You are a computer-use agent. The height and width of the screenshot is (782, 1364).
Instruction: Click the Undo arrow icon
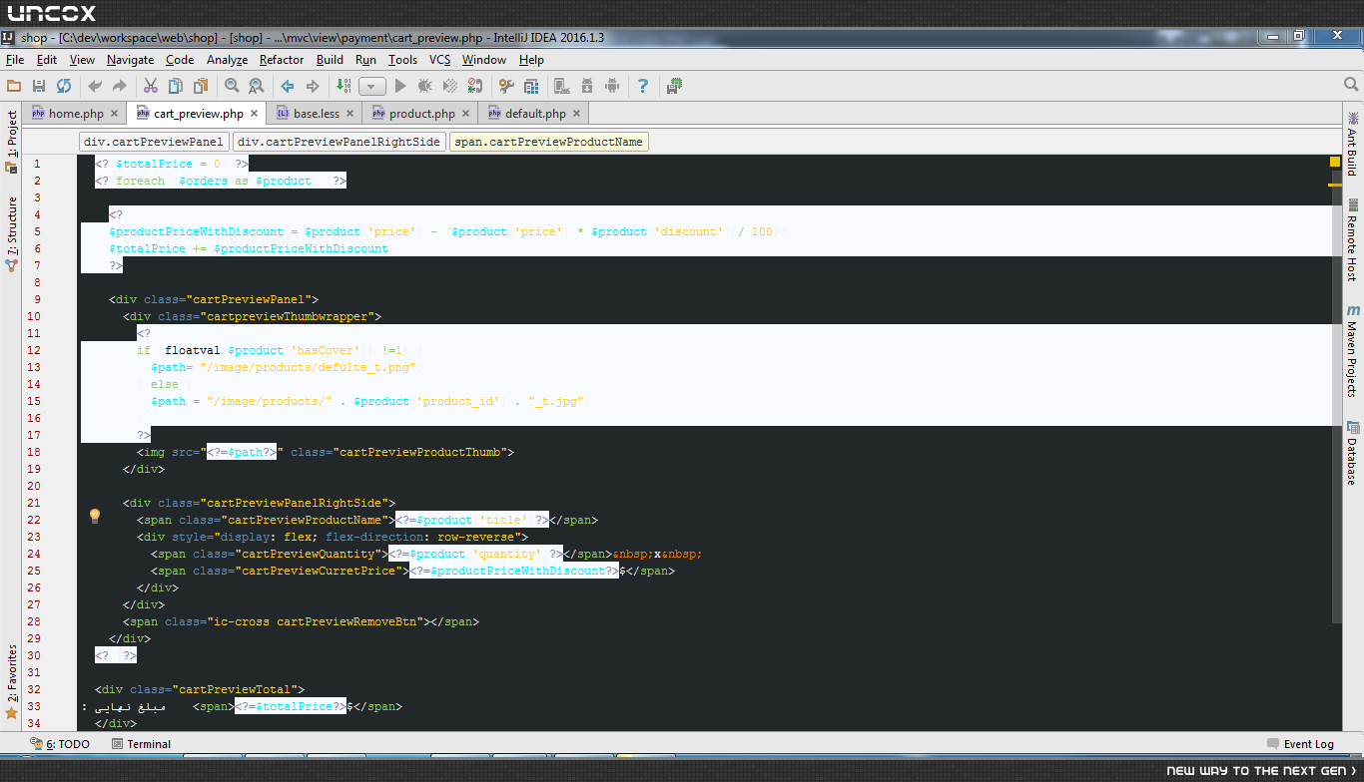pyautogui.click(x=96, y=87)
